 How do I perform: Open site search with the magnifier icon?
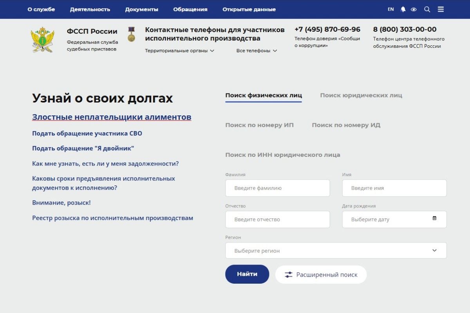tap(427, 9)
